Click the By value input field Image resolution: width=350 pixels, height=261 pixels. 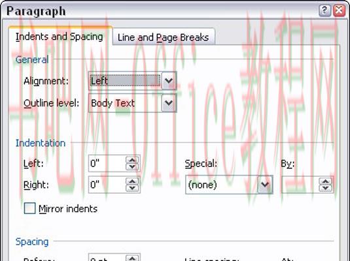[x=300, y=185]
